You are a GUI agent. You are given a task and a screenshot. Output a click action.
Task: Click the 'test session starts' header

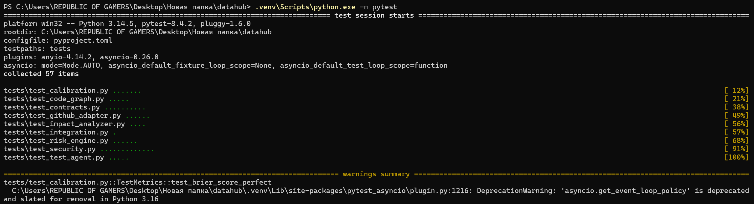click(x=374, y=16)
